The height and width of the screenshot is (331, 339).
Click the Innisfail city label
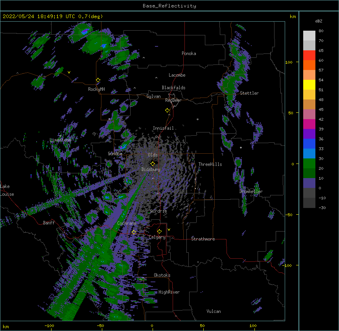click(x=163, y=128)
